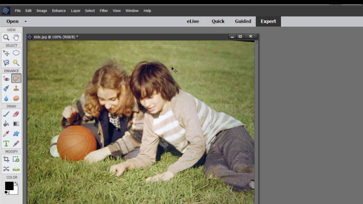Image resolution: width=363 pixels, height=204 pixels.
Task: Open the white background color swatch
Action: tap(16, 192)
